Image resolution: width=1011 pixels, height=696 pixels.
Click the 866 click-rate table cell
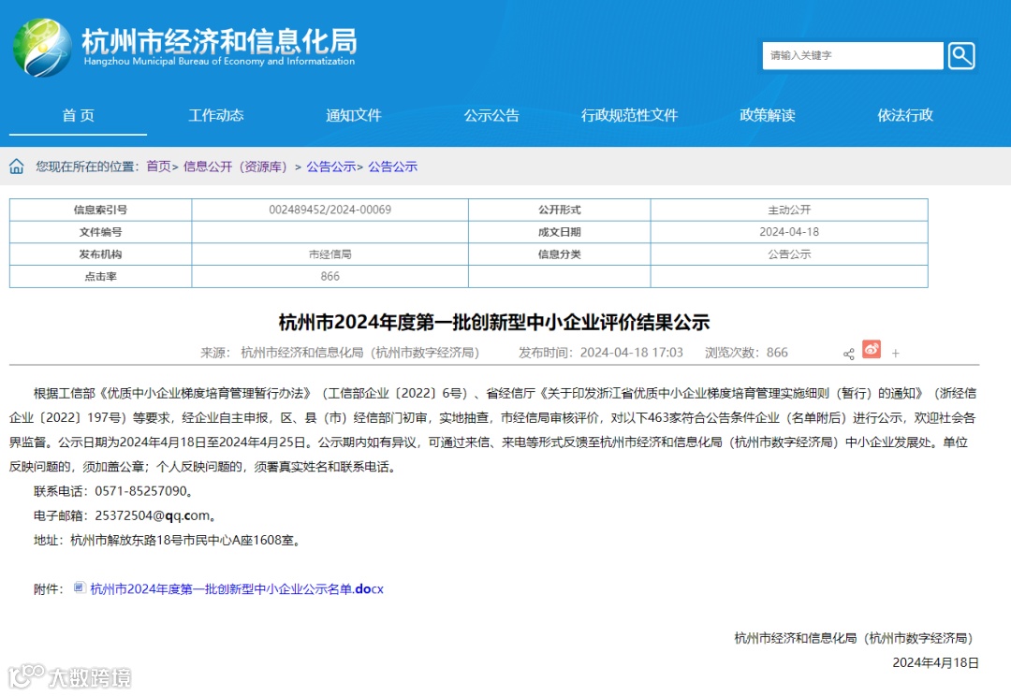tap(330, 277)
